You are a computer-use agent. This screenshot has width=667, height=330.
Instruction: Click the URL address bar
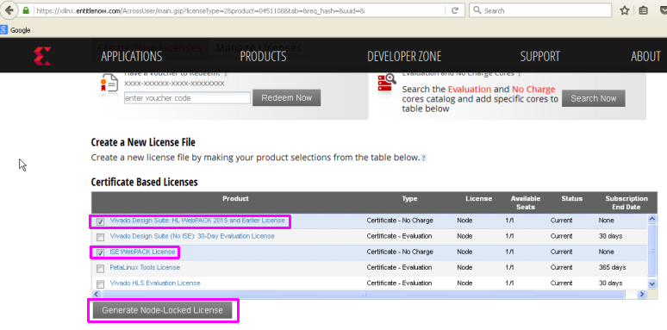240,10
